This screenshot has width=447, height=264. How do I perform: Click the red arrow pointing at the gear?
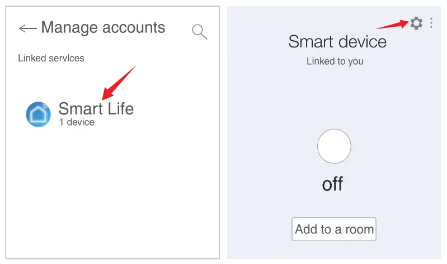(x=390, y=24)
